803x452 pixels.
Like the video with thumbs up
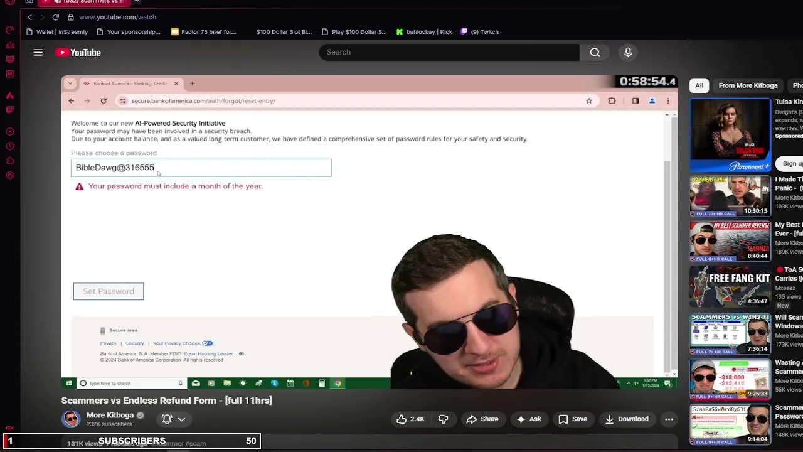(410, 419)
